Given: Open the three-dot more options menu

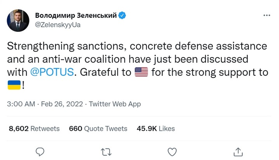Looking at the screenshot, I should point(267,15).
